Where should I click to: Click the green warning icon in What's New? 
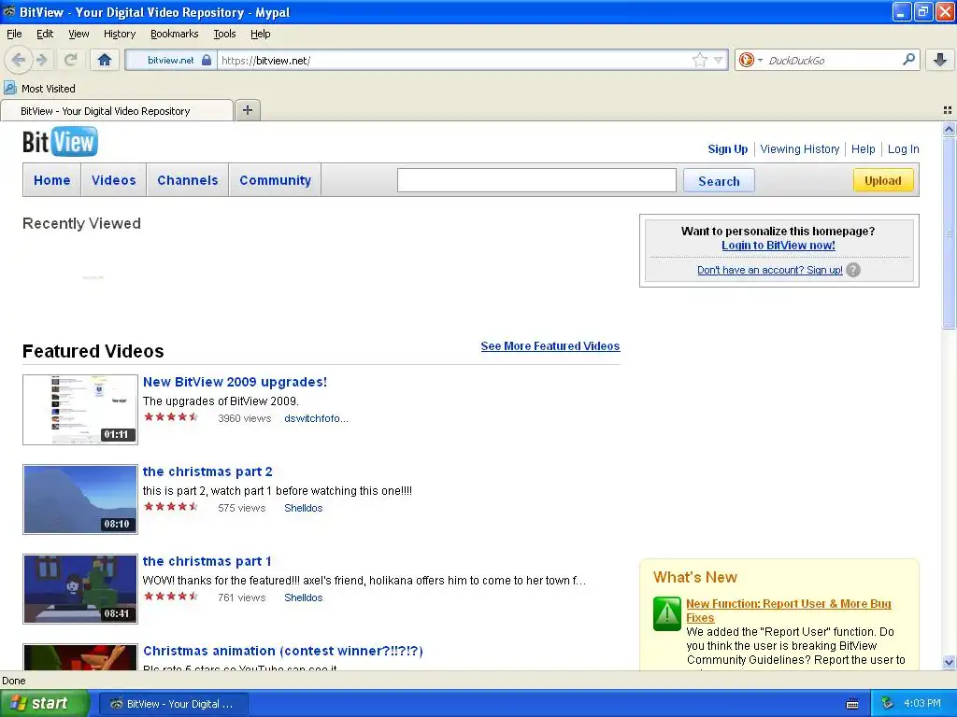[666, 613]
